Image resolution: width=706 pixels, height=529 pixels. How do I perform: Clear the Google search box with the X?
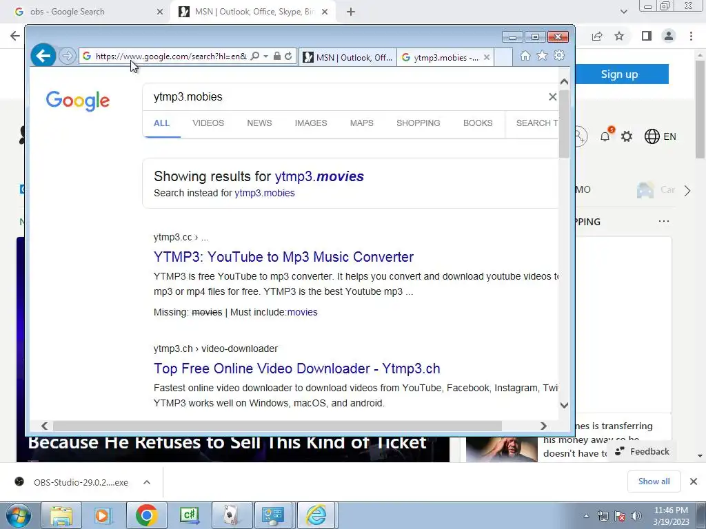click(x=552, y=96)
